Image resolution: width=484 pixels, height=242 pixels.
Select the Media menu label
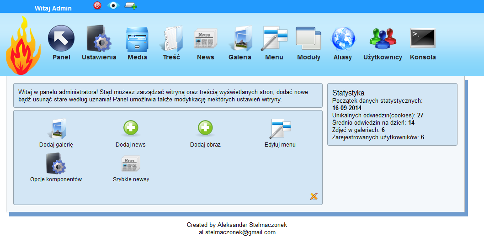click(137, 58)
